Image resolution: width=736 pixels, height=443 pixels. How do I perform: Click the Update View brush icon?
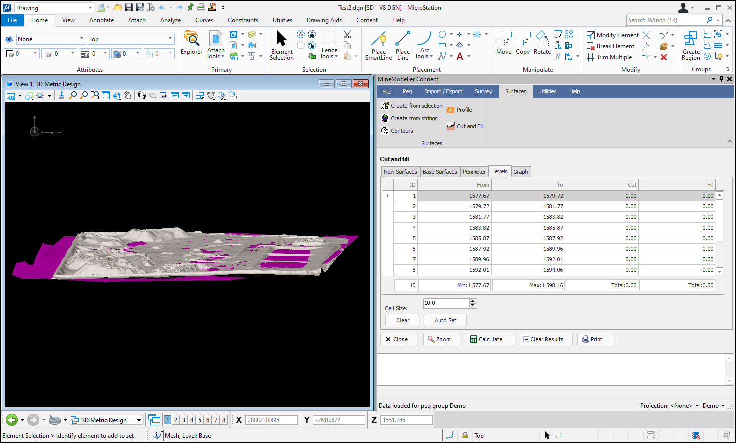pyautogui.click(x=61, y=95)
